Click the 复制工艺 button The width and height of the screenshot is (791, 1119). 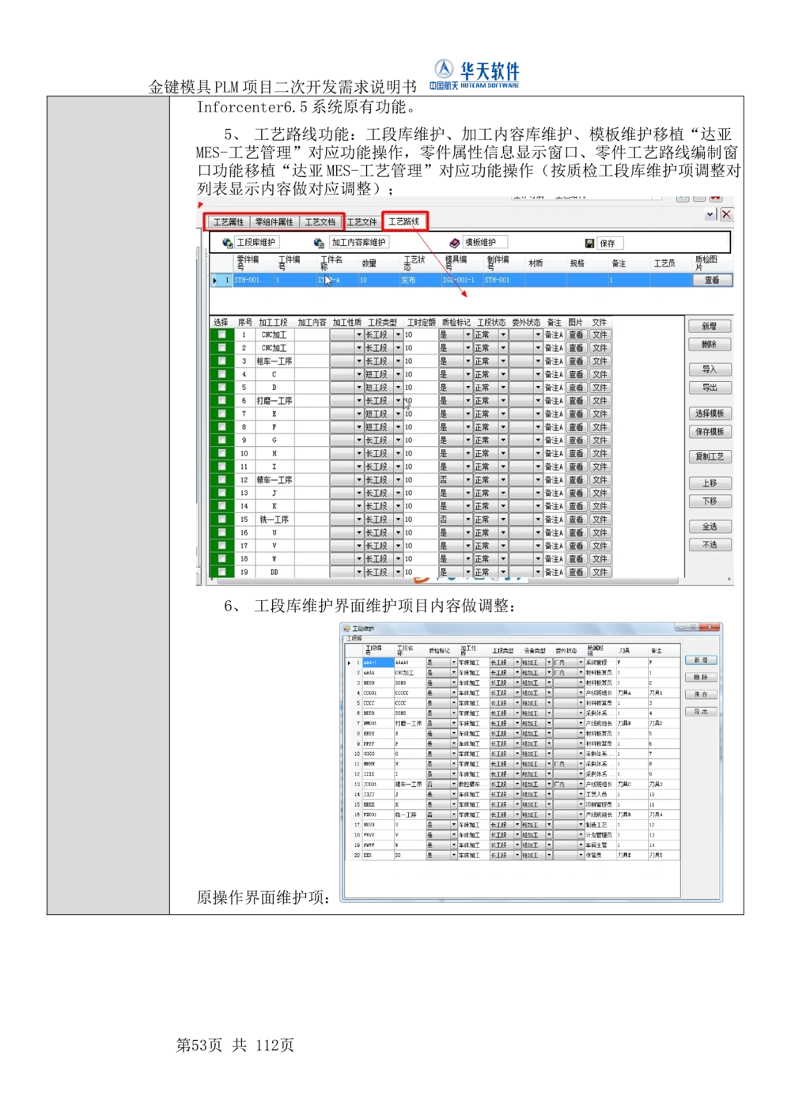[710, 456]
